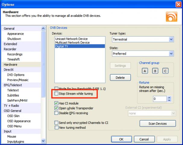Go to the OSD Skin section
Viewport: 183px width, 145px height.
[x=14, y=116]
